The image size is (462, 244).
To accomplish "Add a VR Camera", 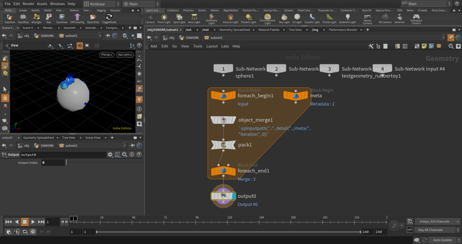I will click(385, 19).
